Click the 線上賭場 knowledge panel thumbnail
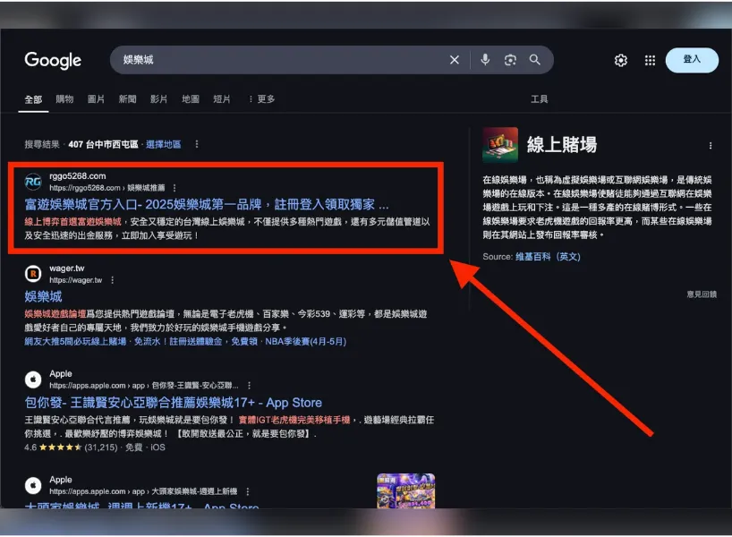 point(500,145)
